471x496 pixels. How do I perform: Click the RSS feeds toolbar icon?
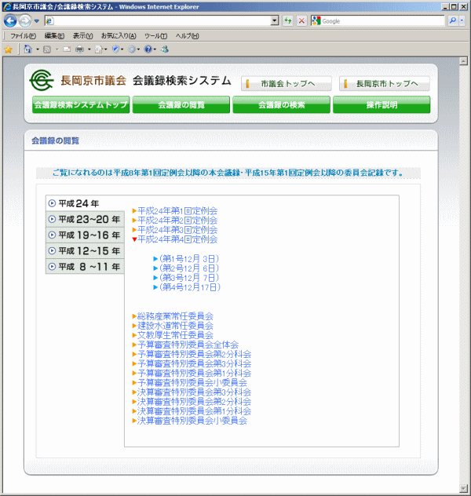tap(47, 49)
